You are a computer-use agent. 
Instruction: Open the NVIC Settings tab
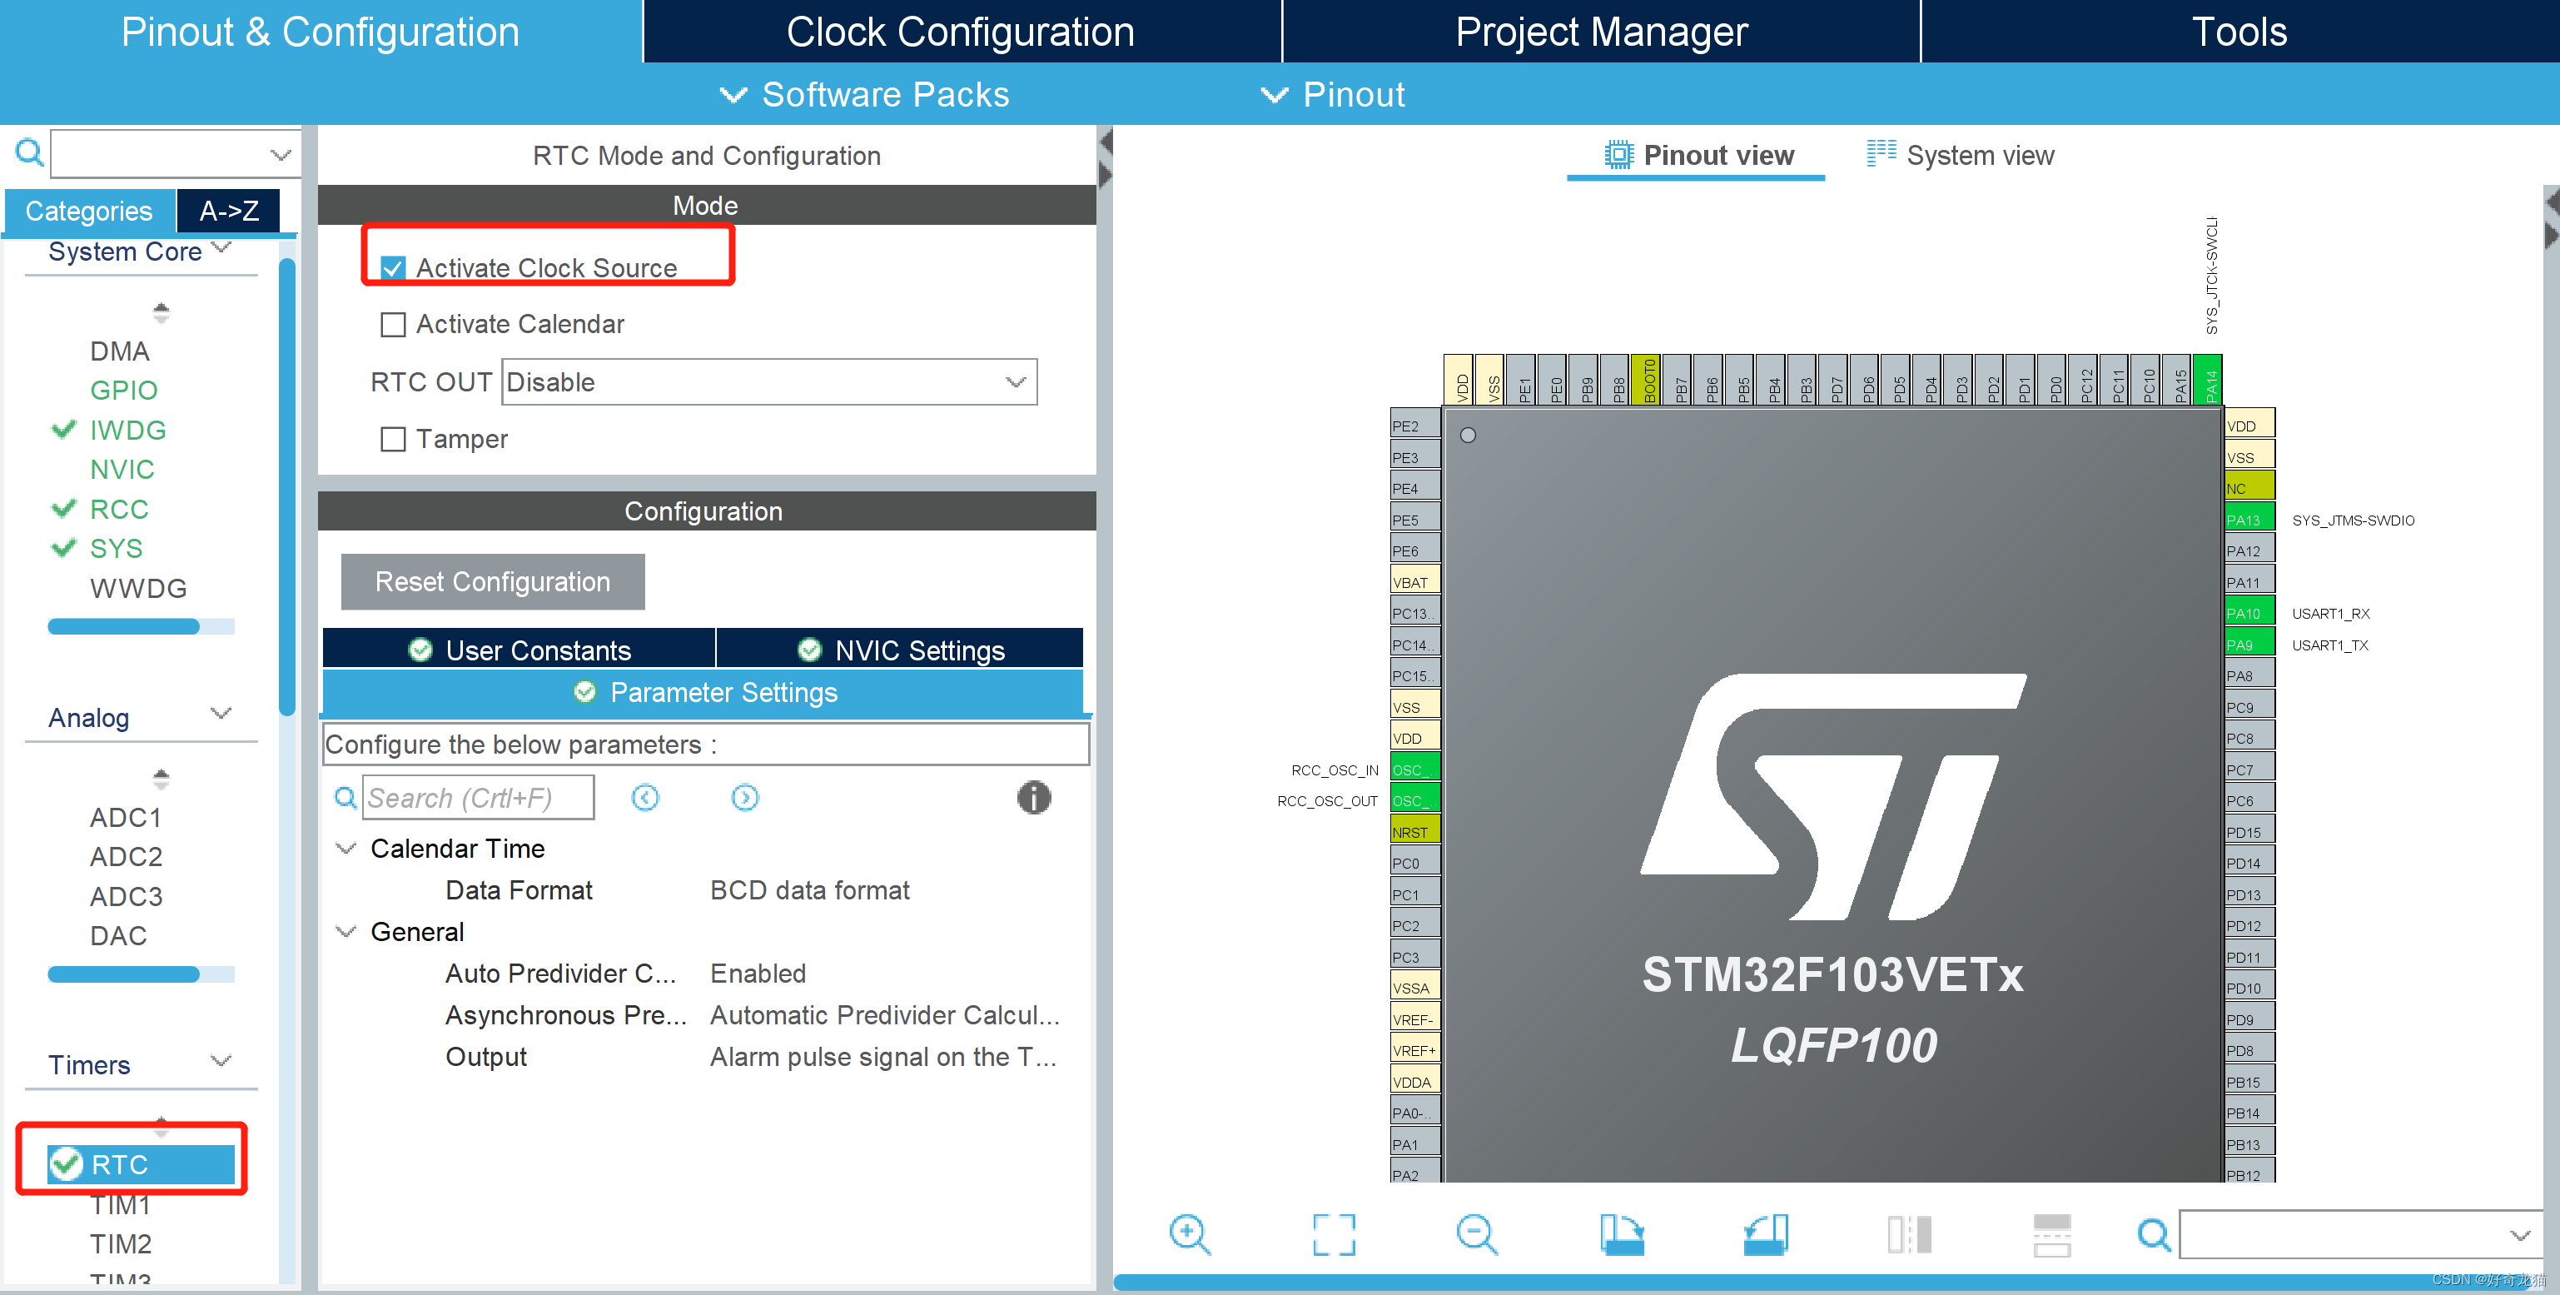pos(901,649)
